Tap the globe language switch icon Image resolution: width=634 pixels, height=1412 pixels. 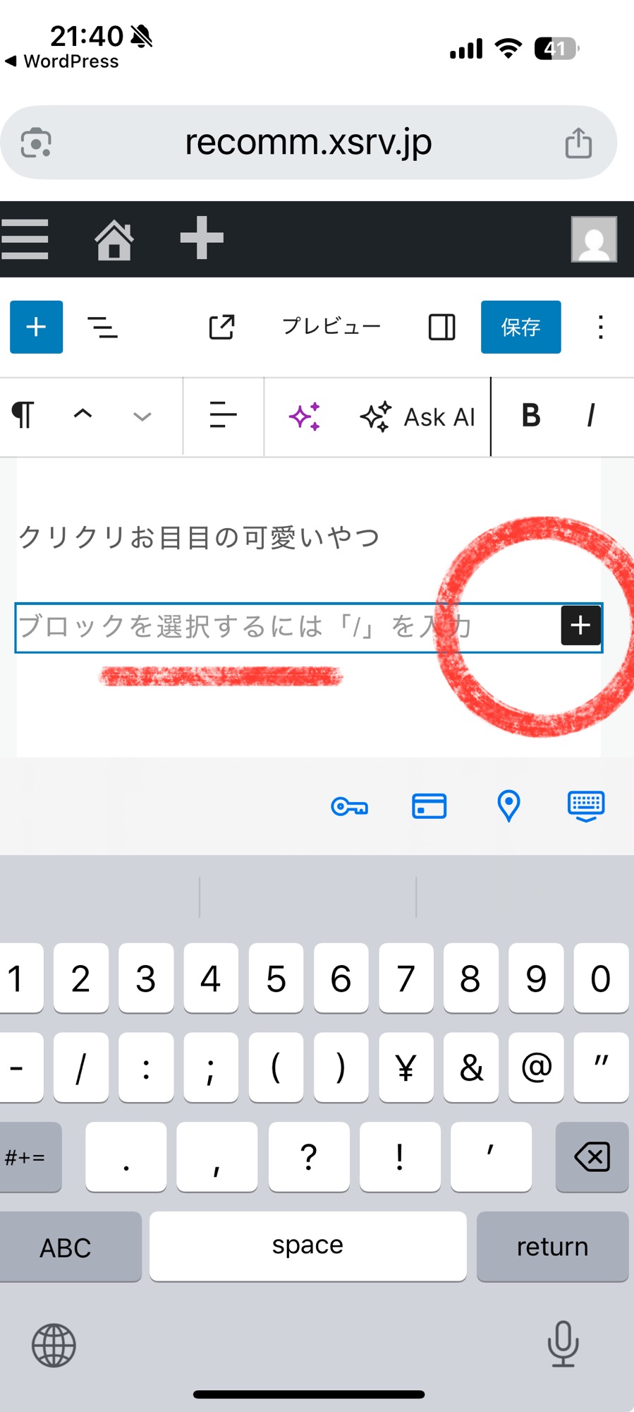click(54, 1345)
